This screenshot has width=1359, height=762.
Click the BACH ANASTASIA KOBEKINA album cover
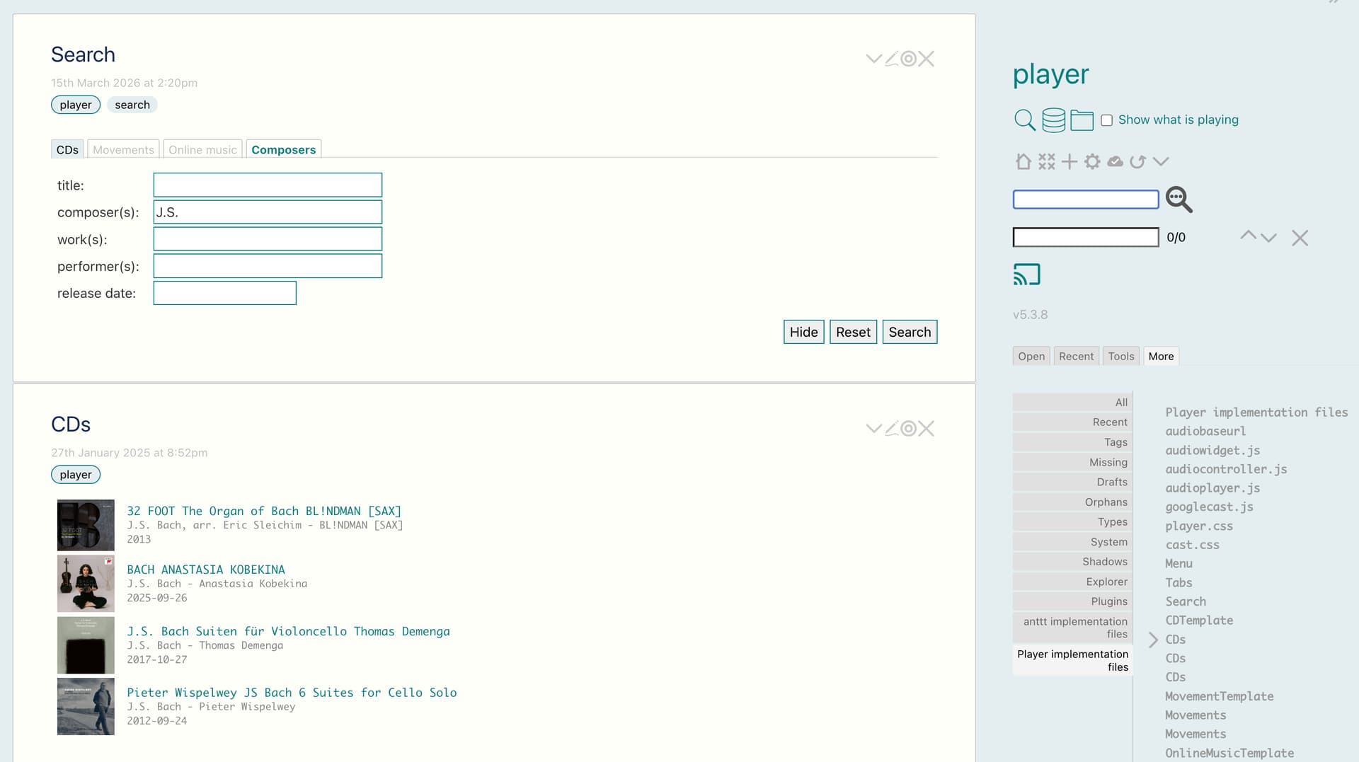tap(86, 584)
